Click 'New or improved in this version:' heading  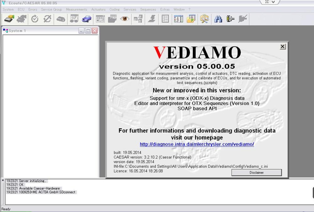point(197,91)
